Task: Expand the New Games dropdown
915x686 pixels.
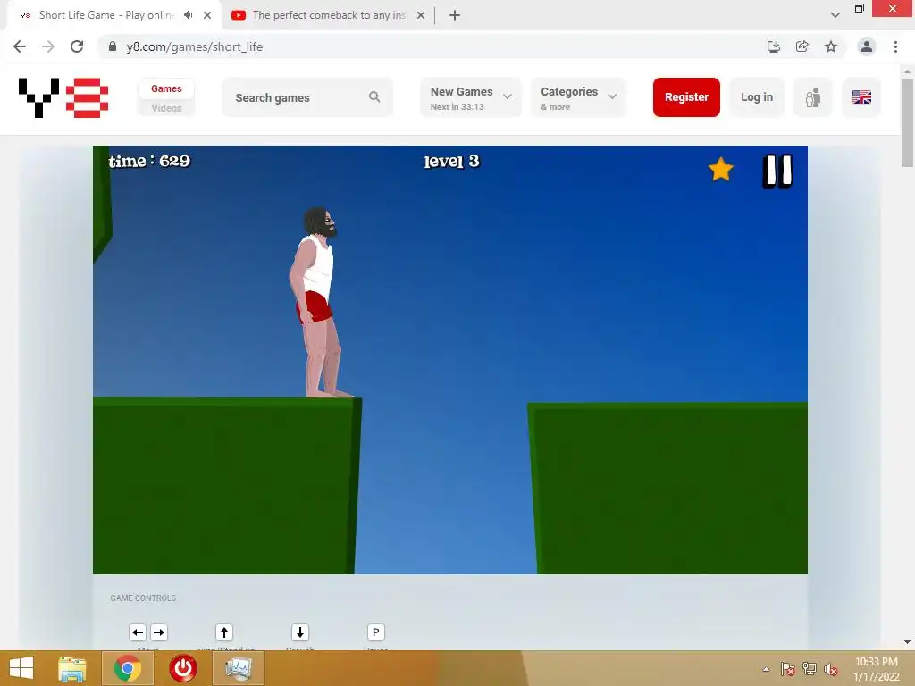Action: (x=471, y=97)
